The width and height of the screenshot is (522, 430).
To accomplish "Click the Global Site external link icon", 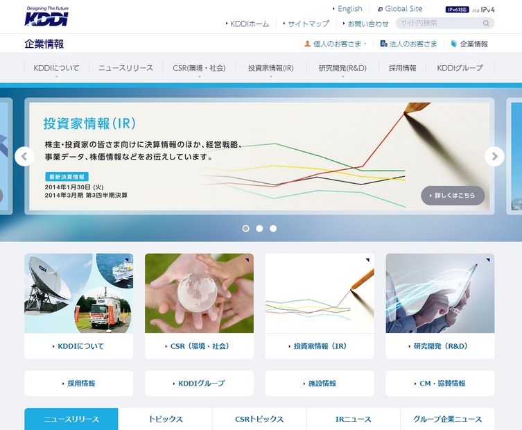I will (380, 10).
